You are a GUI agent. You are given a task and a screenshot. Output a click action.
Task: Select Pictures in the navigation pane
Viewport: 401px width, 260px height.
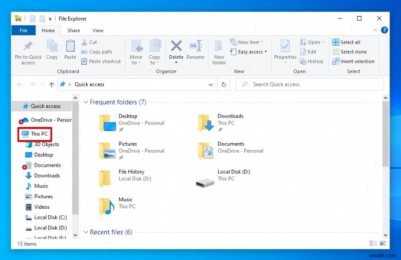pyautogui.click(x=39, y=196)
